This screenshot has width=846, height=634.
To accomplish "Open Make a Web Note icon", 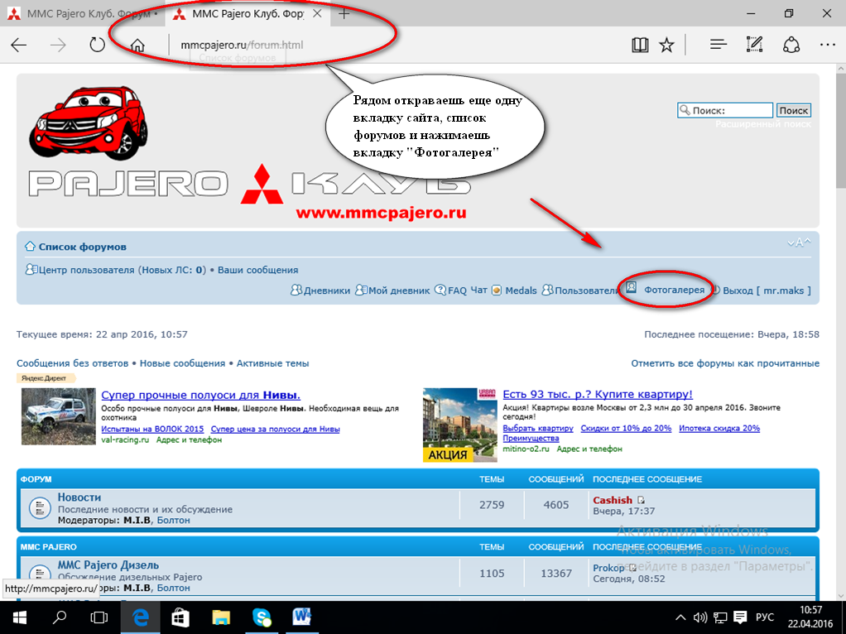I will pos(754,46).
